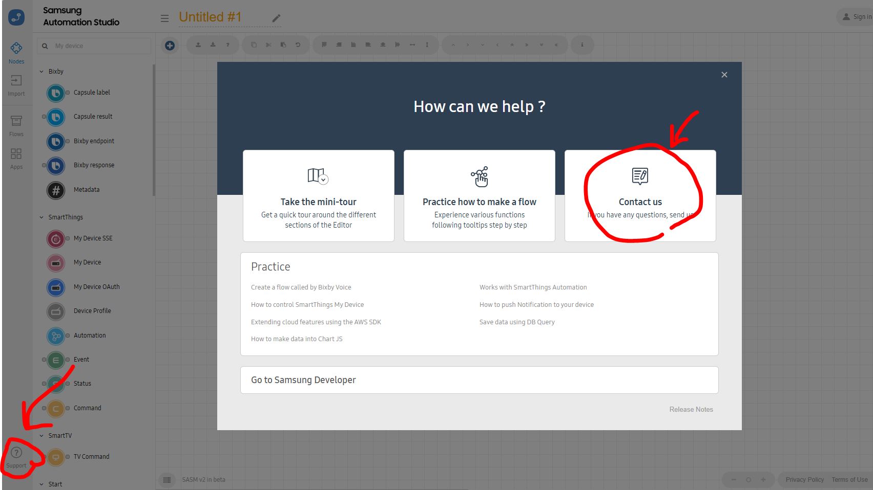Open the Practice how to make a flow card
873x490 pixels.
coord(480,195)
